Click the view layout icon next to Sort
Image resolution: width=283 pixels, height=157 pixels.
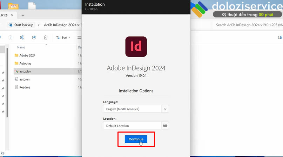[79, 37]
